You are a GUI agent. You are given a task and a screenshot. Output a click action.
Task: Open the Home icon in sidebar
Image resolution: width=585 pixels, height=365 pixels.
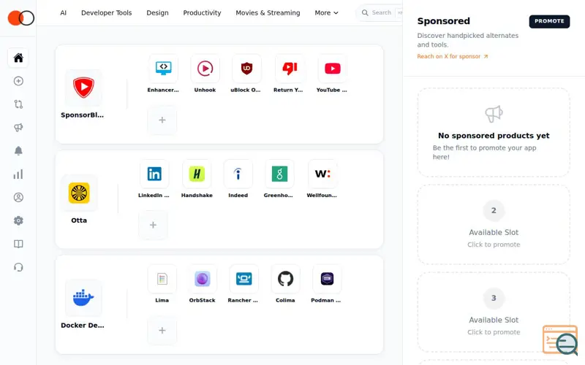(x=18, y=58)
